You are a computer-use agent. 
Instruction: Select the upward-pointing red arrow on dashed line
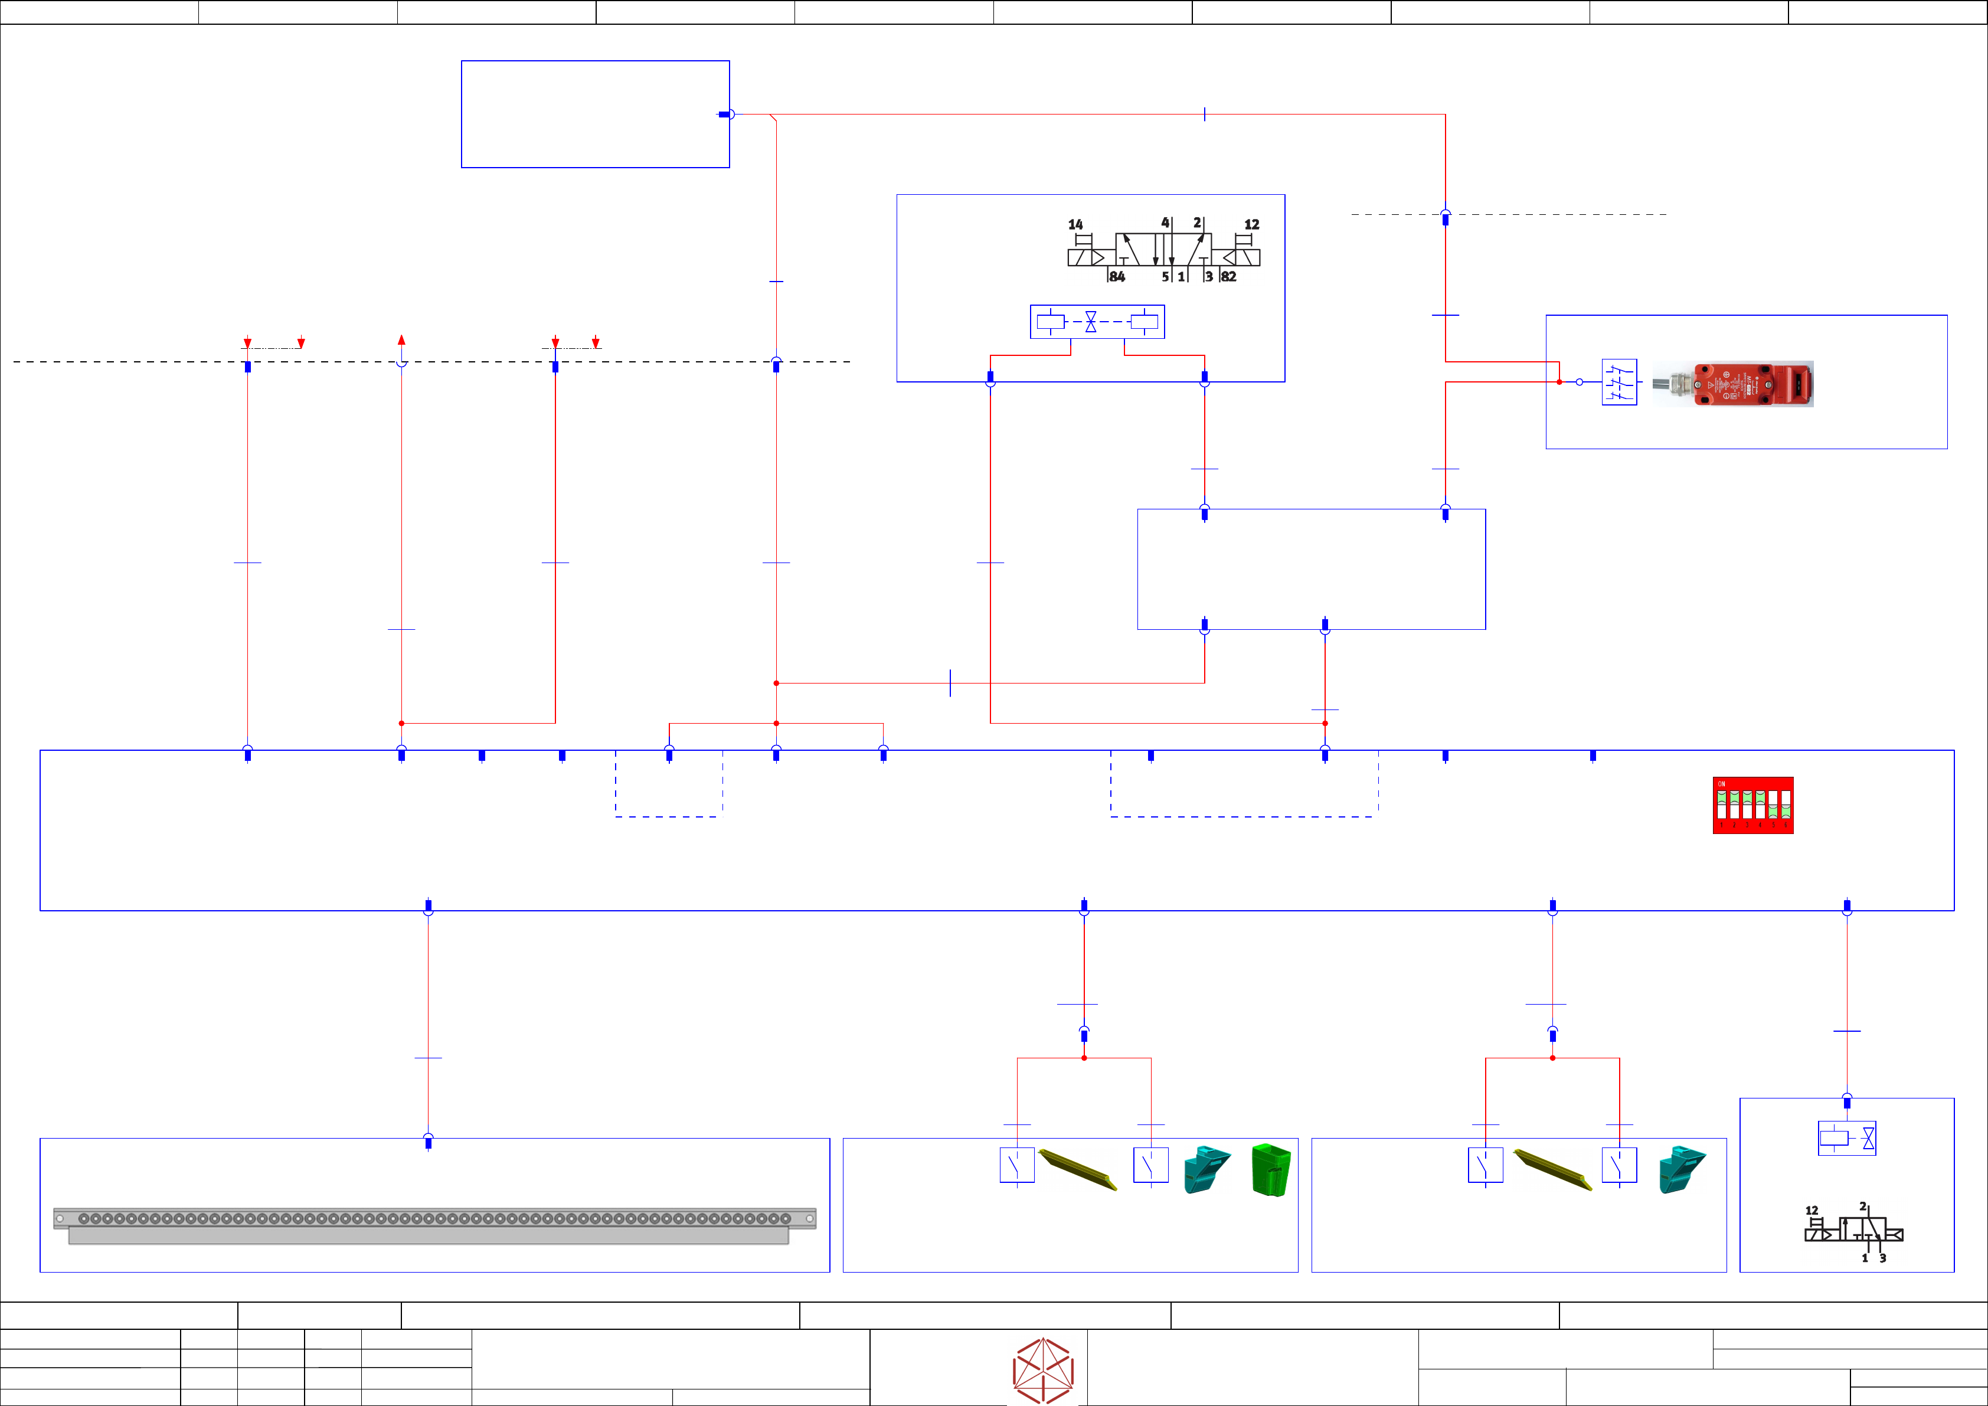[402, 340]
